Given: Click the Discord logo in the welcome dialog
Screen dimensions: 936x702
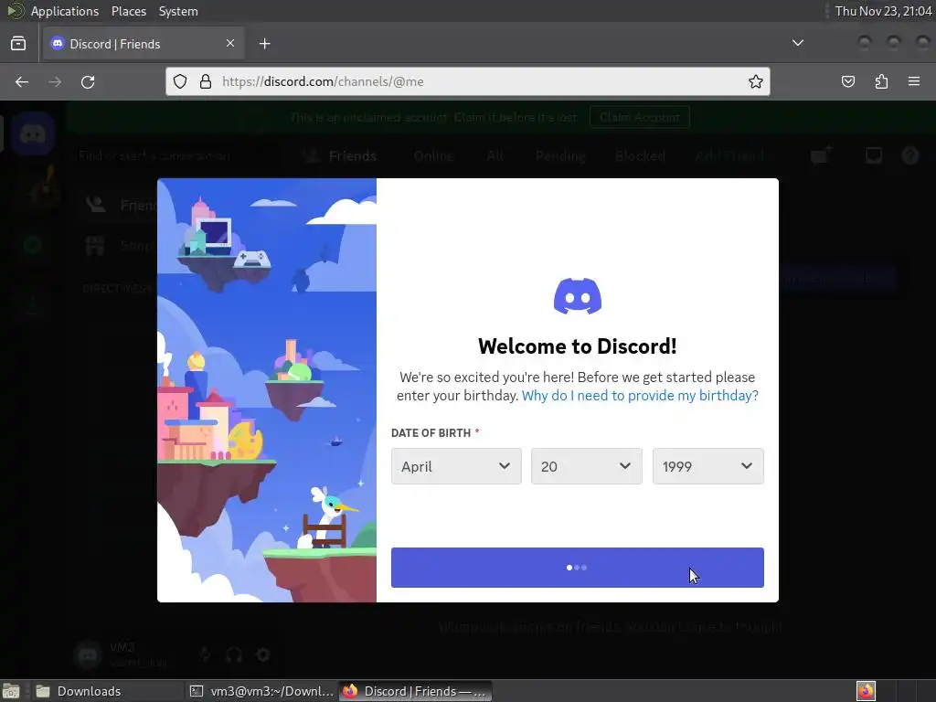Looking at the screenshot, I should pos(578,296).
